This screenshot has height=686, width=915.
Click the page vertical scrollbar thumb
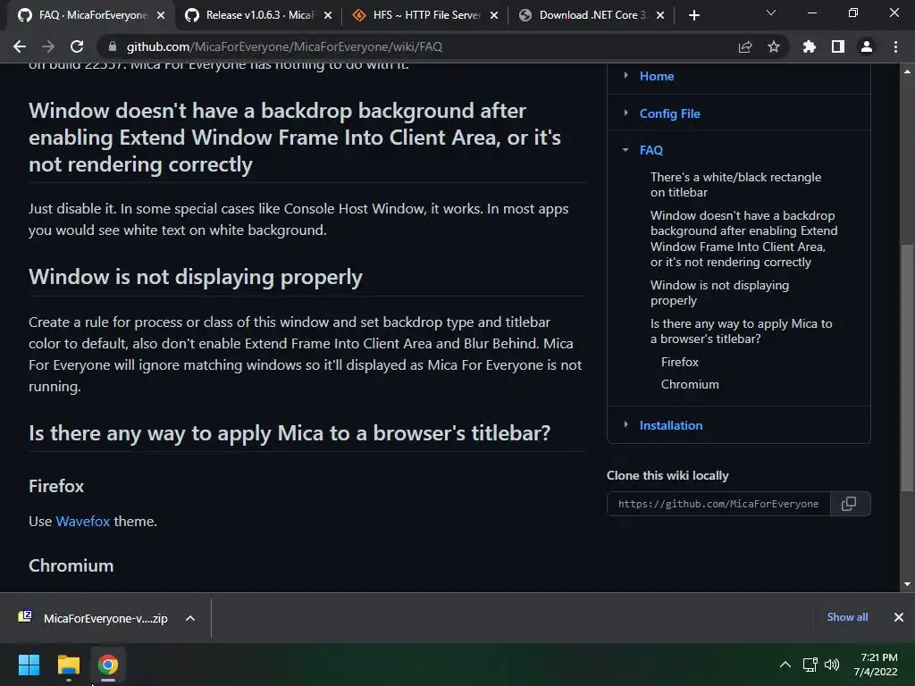tap(907, 367)
